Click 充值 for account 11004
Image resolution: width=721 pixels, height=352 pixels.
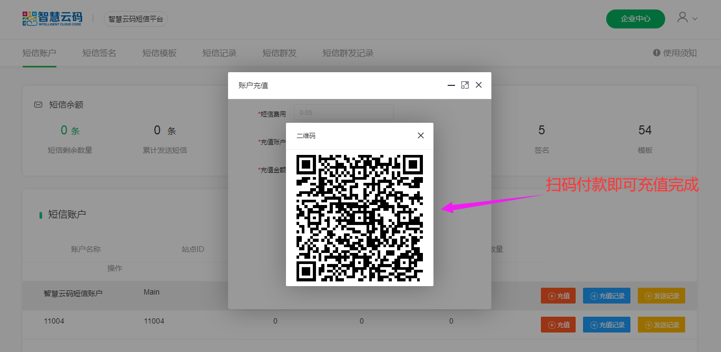pos(558,325)
